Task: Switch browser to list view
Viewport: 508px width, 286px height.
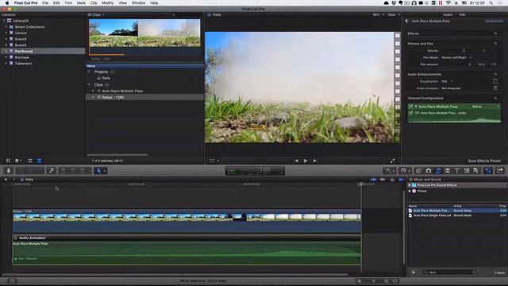Action: pos(39,160)
